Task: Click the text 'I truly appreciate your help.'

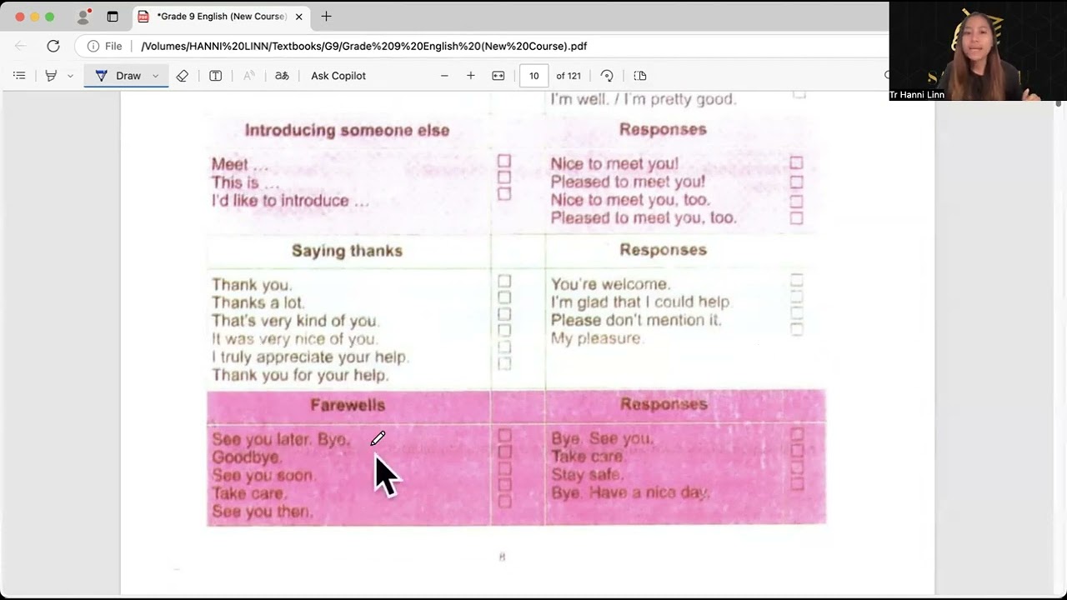Action: [x=310, y=357]
